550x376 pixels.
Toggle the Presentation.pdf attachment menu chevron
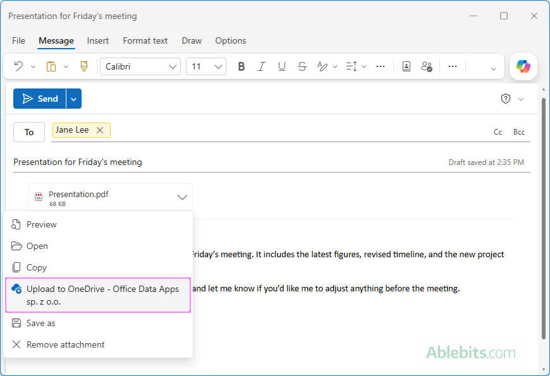183,197
